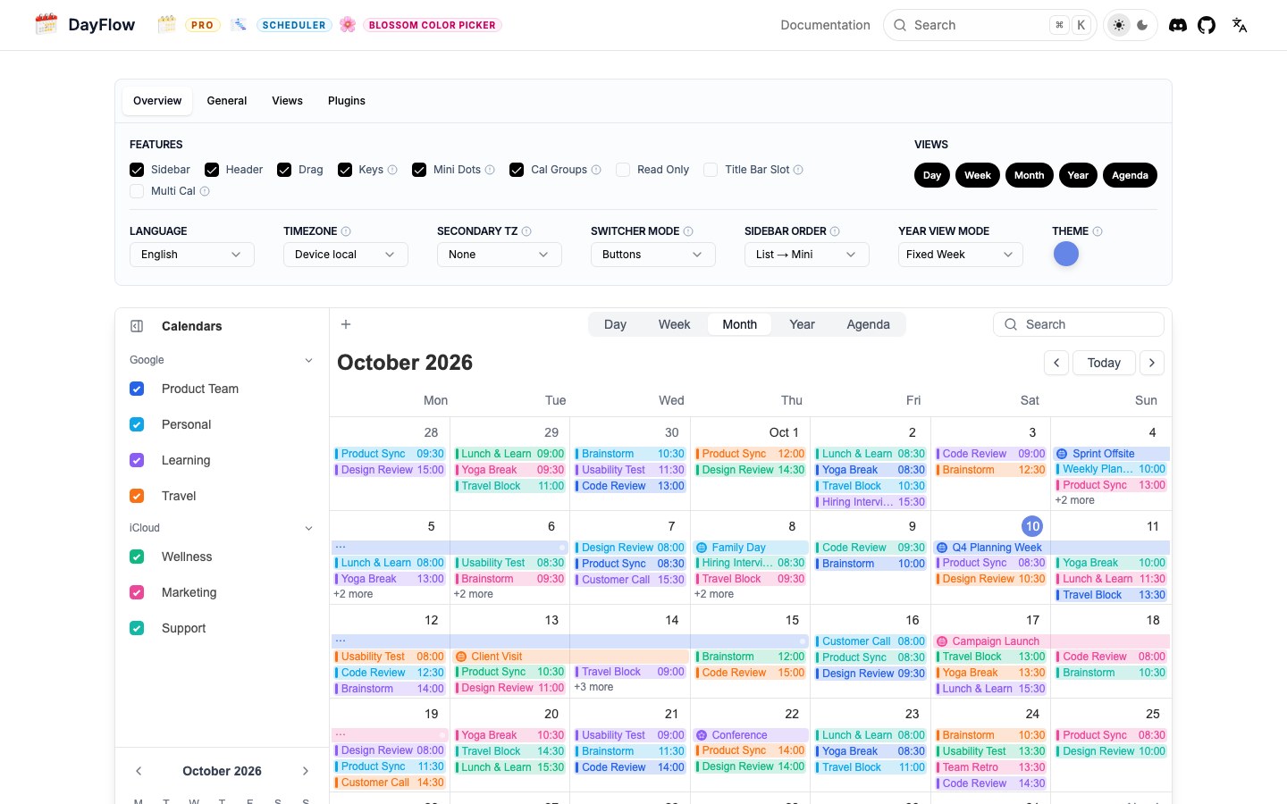This screenshot has width=1287, height=804.
Task: Switch to the Plugins tab
Action: [347, 101]
